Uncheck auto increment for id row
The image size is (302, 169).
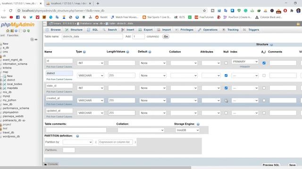tap(264, 63)
